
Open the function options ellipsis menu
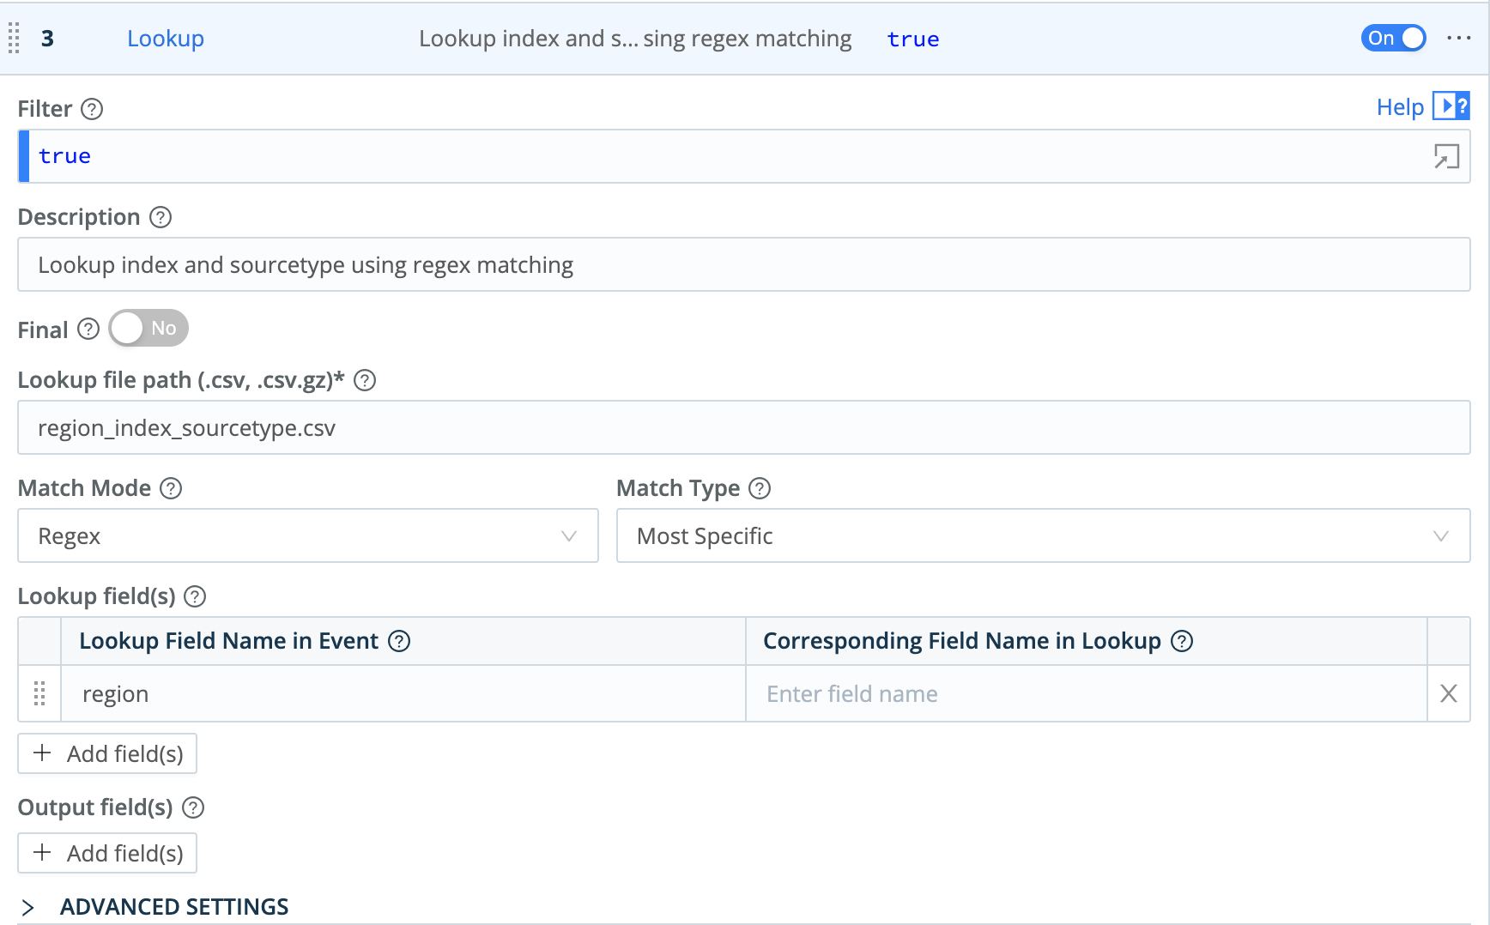pos(1458,39)
